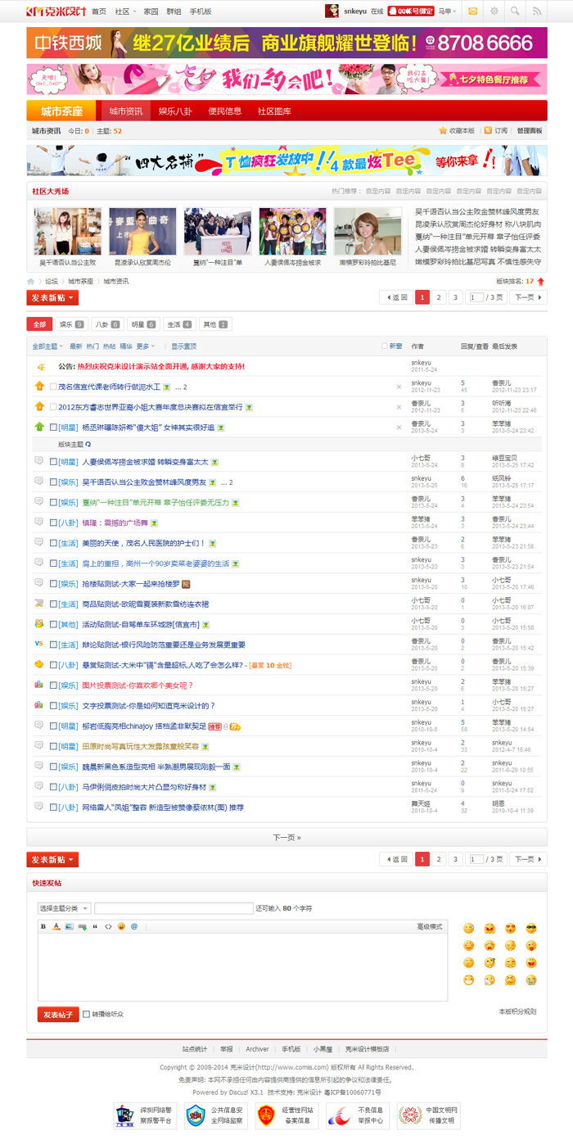Viewport: 573px width, 1140px height.
Task: Tick checkbox for 人妻侯佩岑捞金被求婚 thread
Action: point(53,462)
